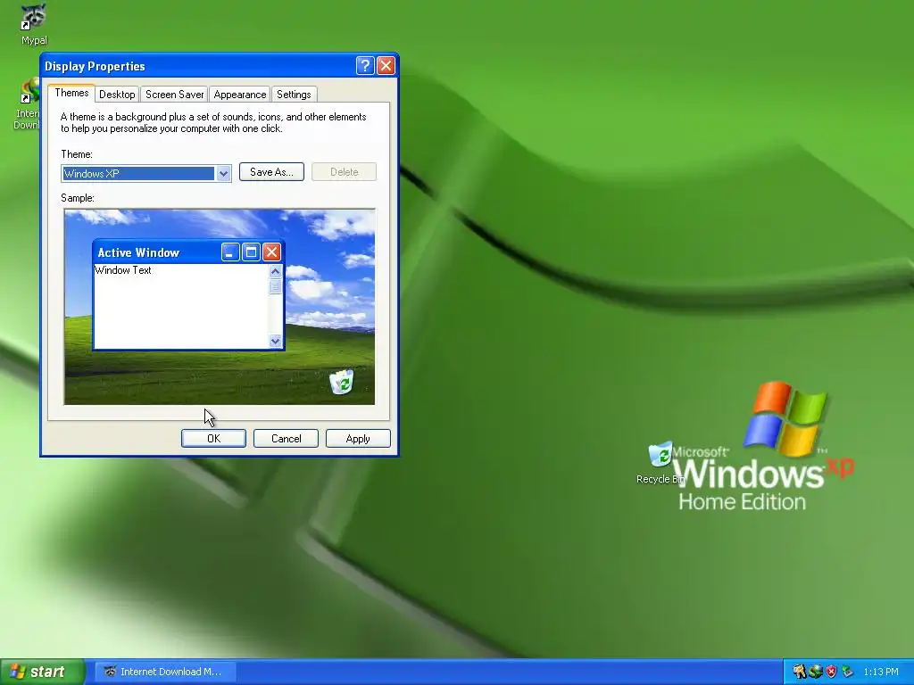Click the Safely Remove Hardware tray icon

(x=847, y=672)
